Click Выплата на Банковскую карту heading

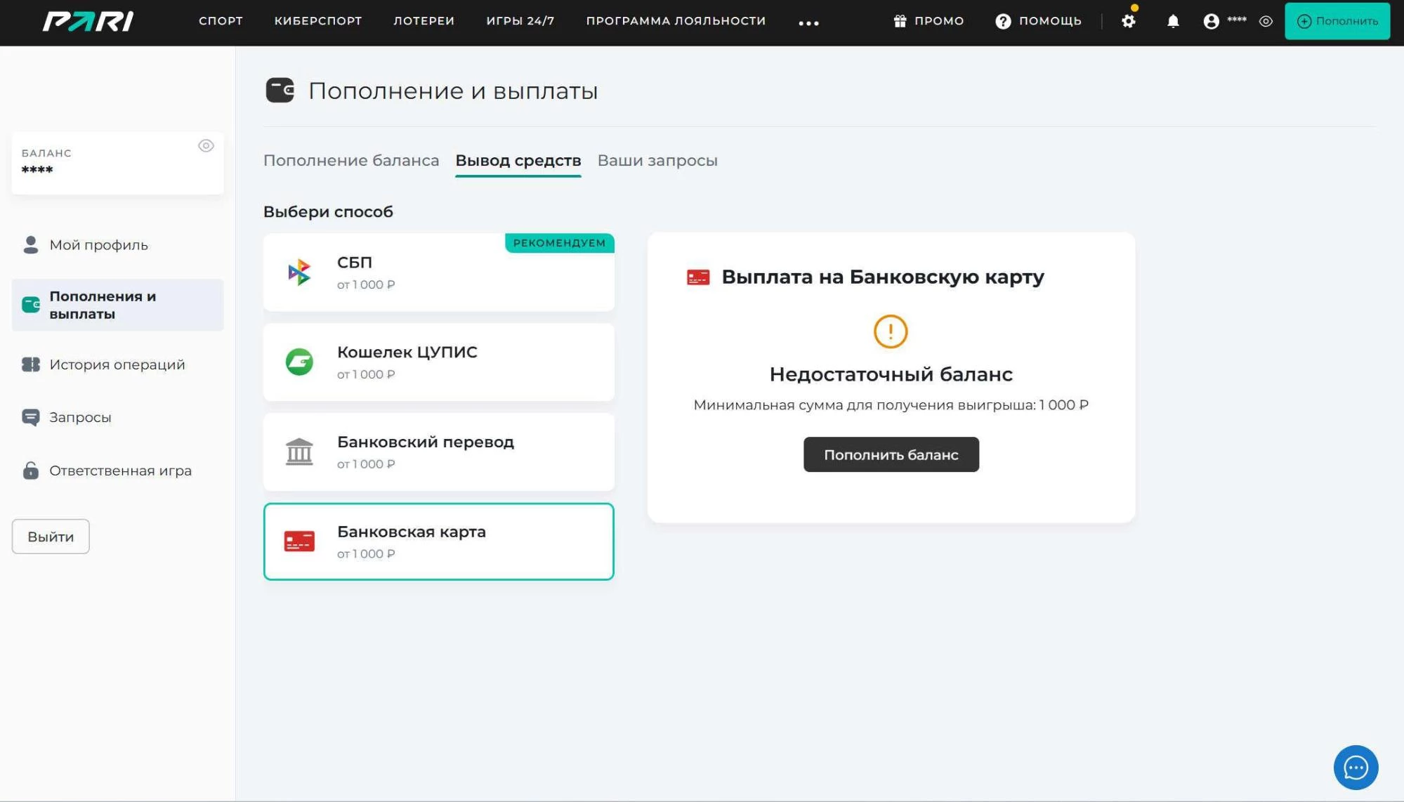pyautogui.click(x=883, y=277)
